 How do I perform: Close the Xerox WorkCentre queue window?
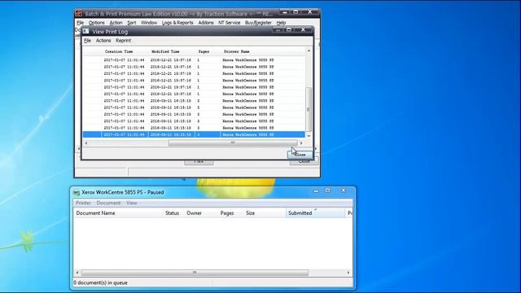(x=344, y=190)
